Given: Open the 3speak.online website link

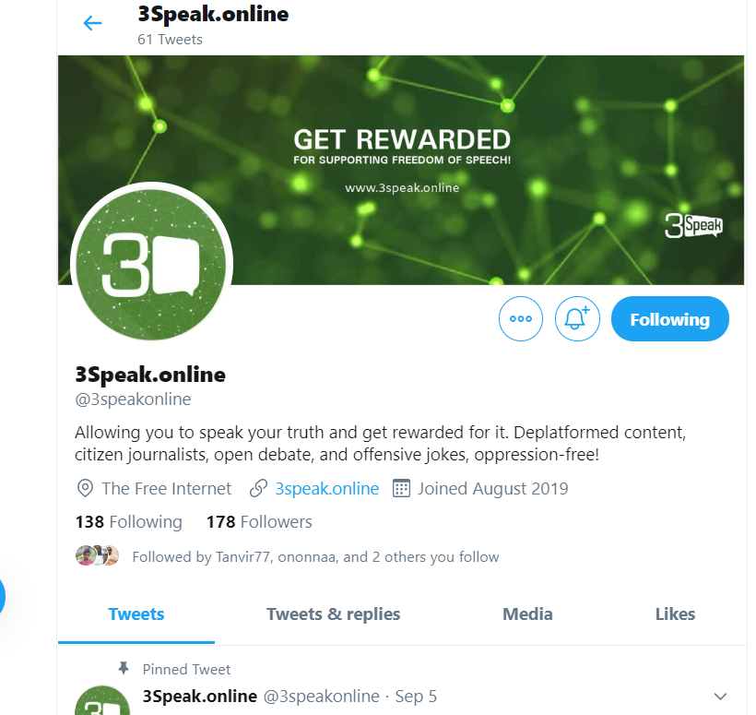Looking at the screenshot, I should coord(327,489).
